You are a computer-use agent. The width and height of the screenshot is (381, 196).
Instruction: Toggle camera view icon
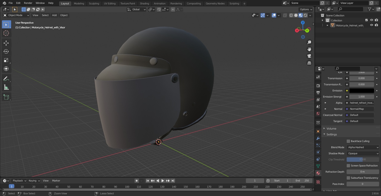pos(309,56)
